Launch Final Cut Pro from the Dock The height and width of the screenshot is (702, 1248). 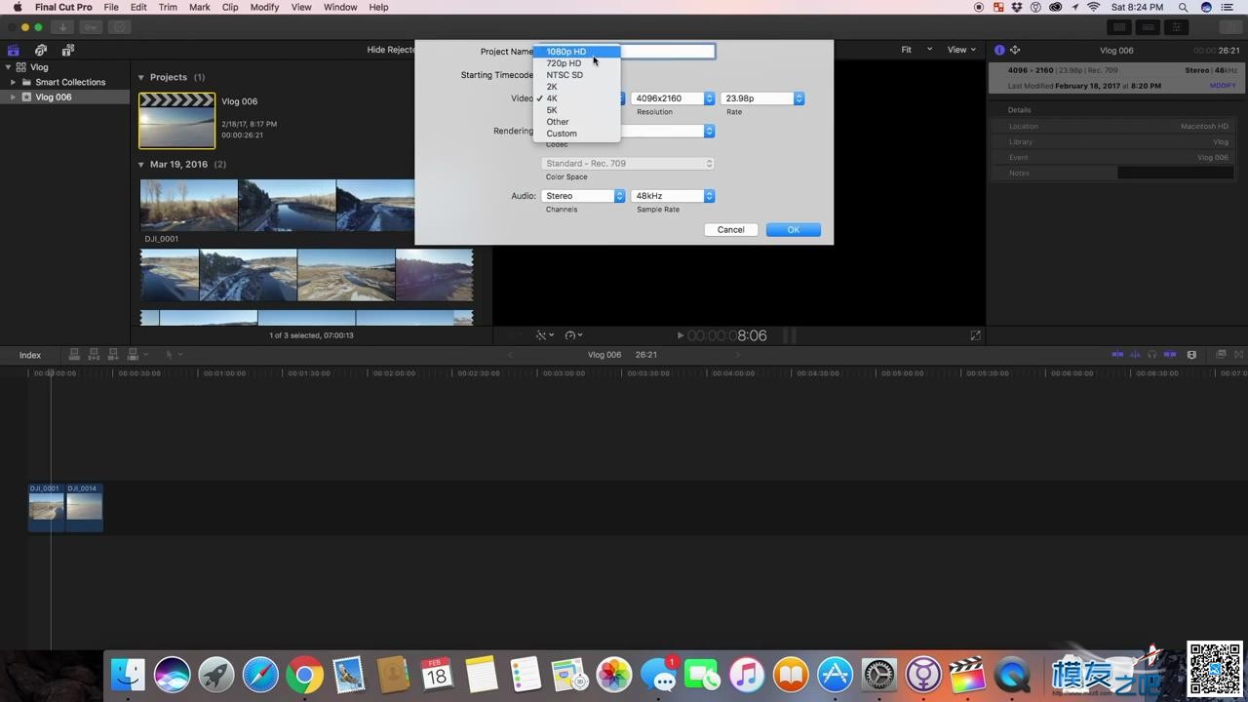(x=968, y=675)
